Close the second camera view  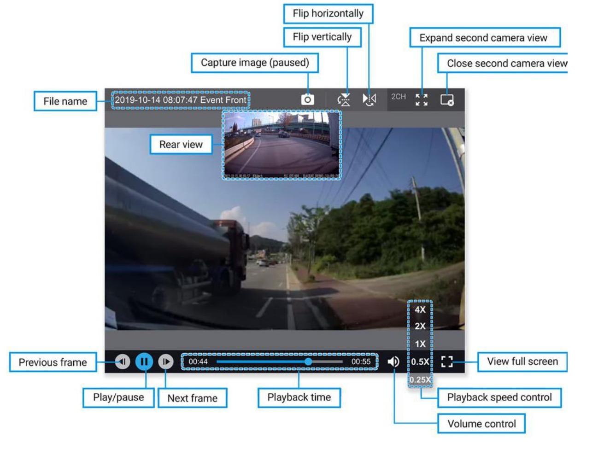tap(447, 99)
